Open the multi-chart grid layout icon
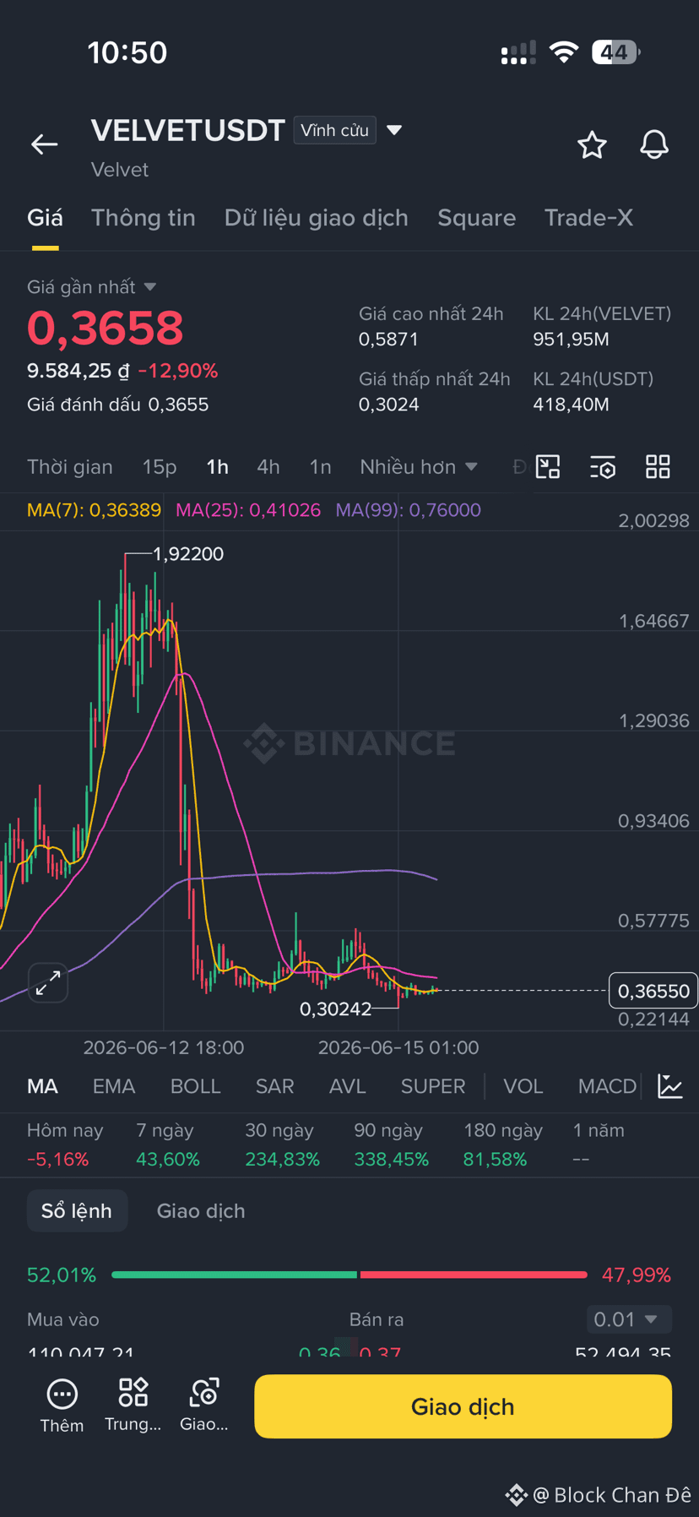Screen dimensions: 699x1517 (658, 466)
